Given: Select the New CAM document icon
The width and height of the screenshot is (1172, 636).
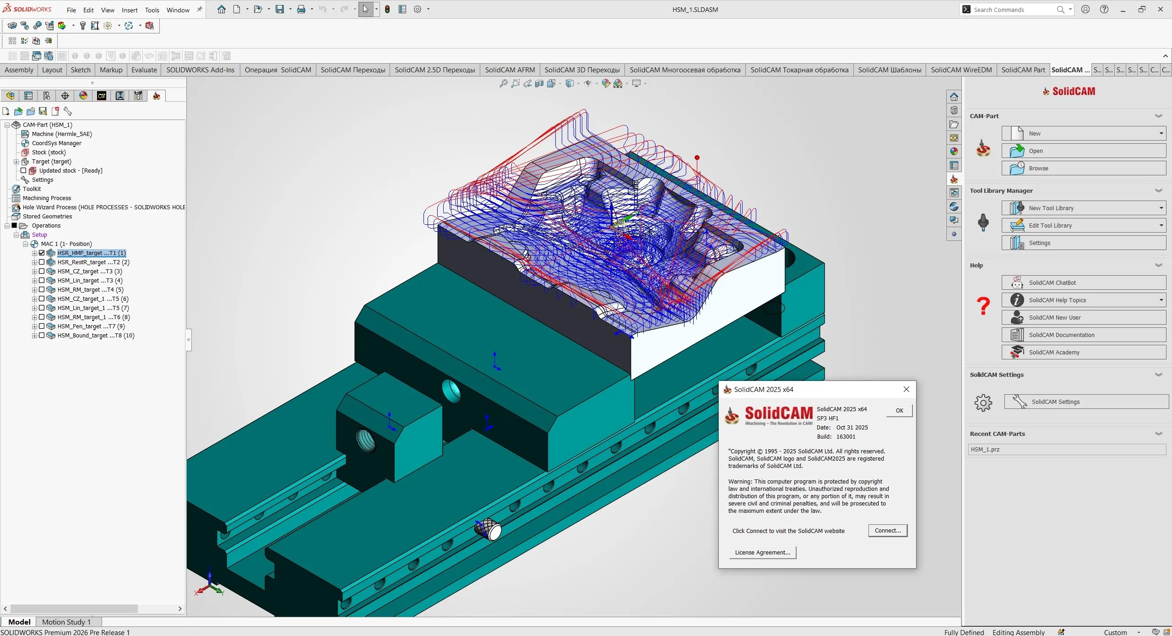Looking at the screenshot, I should pyautogui.click(x=5, y=111).
